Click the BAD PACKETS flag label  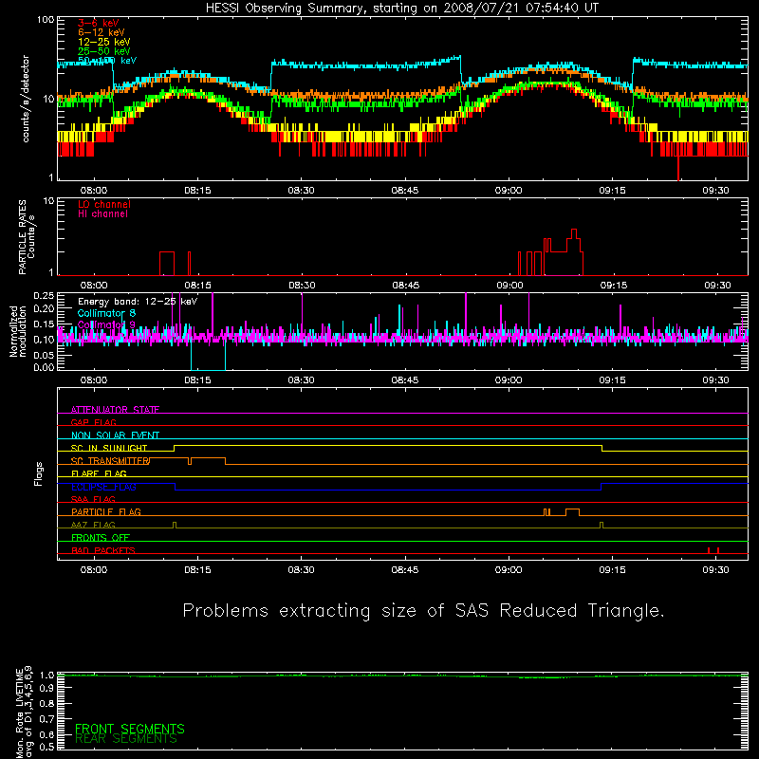coord(102,550)
